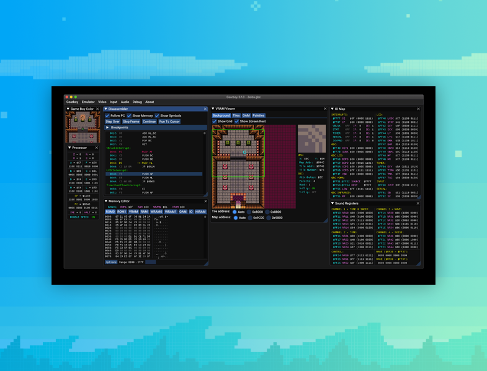Open Memory Editor Options button
Screen dimensions: 487x371
[111, 262]
